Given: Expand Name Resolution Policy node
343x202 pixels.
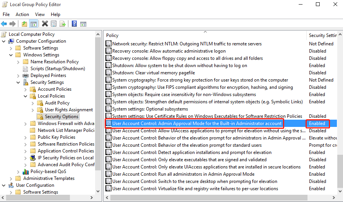Looking at the screenshot, I should (18, 62).
